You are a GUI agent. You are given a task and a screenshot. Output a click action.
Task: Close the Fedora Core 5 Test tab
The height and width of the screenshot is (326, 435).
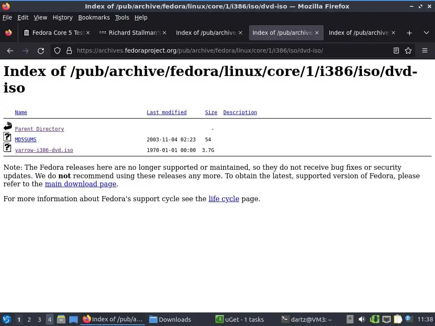(88, 33)
